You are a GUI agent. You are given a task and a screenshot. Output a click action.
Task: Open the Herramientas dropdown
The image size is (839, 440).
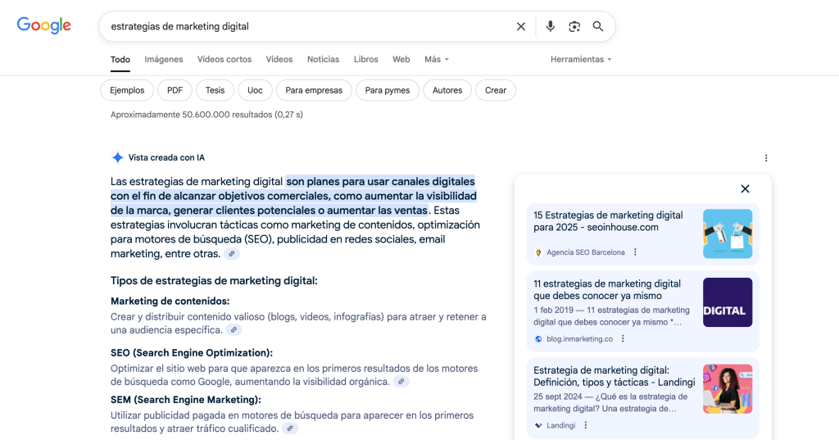581,59
